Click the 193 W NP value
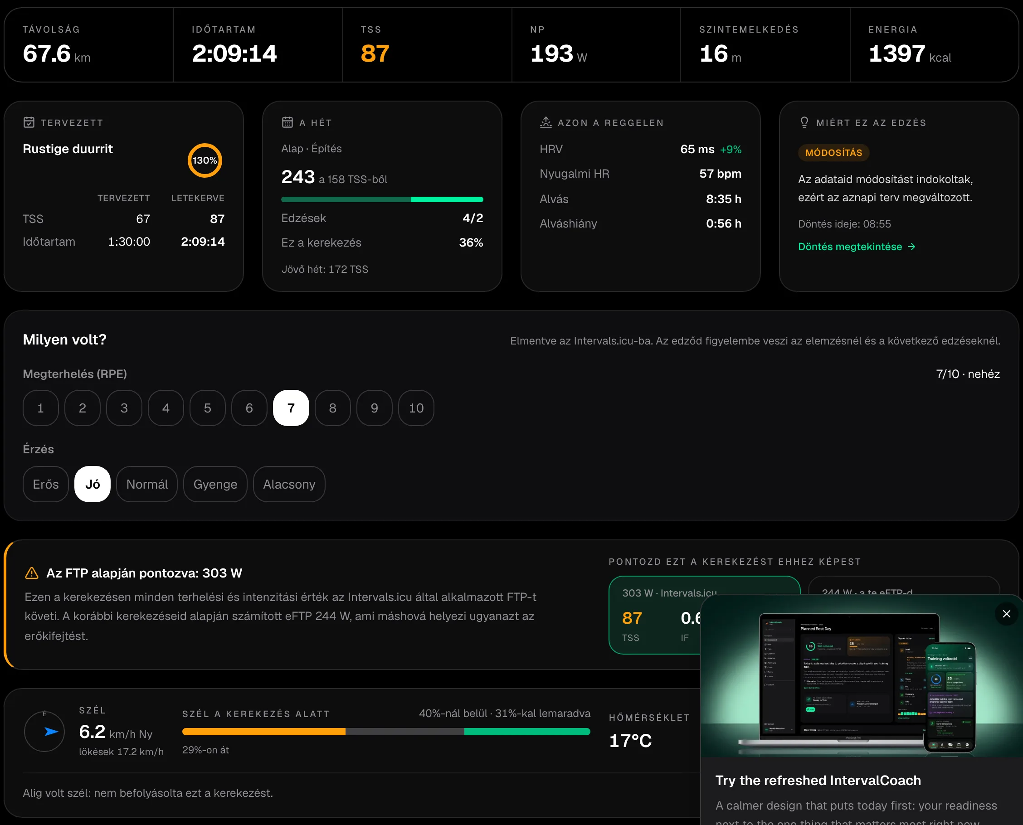 tap(559, 53)
